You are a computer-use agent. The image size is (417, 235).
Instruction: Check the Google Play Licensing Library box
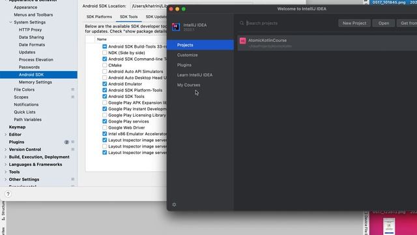pyautogui.click(x=104, y=115)
